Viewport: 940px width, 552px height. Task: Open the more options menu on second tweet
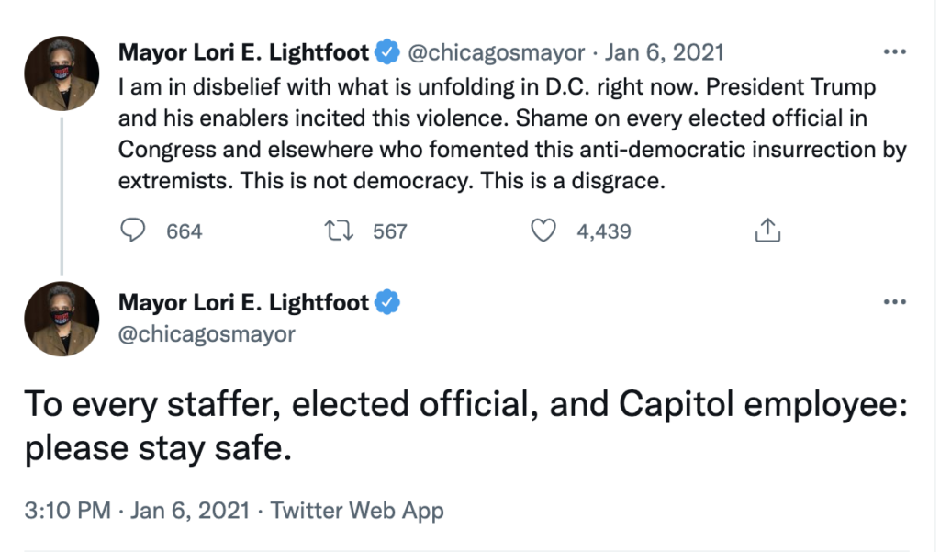895,301
